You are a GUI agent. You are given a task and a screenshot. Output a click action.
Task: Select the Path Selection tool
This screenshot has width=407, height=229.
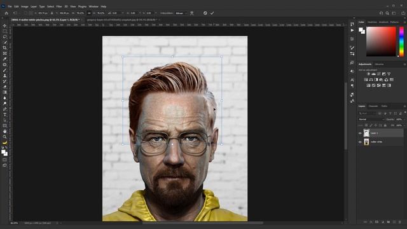[x=4, y=120]
